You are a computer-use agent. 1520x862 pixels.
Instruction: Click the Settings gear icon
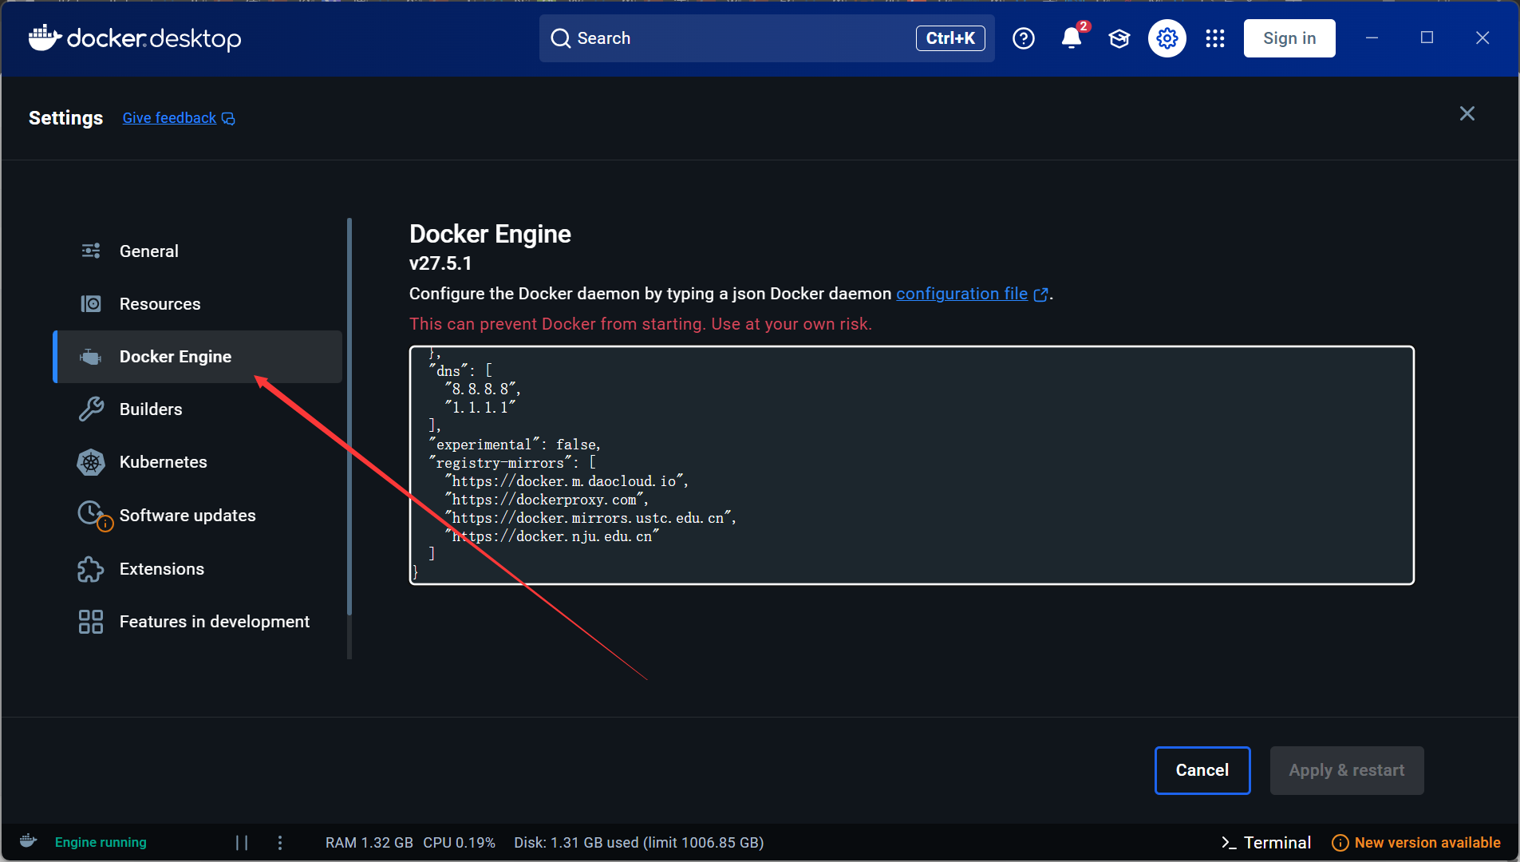[x=1167, y=38]
